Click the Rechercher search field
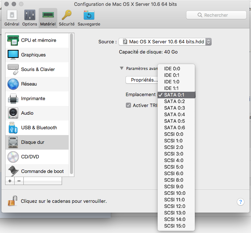 pyautogui.click(x=216, y=15)
